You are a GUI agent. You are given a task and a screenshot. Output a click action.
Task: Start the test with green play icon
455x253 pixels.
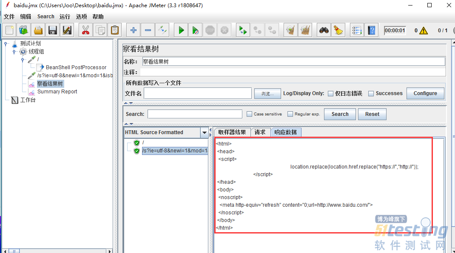tap(181, 30)
